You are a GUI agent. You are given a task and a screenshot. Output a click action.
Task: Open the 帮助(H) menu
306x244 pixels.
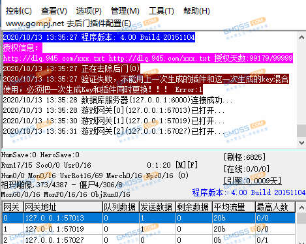(x=196, y=11)
